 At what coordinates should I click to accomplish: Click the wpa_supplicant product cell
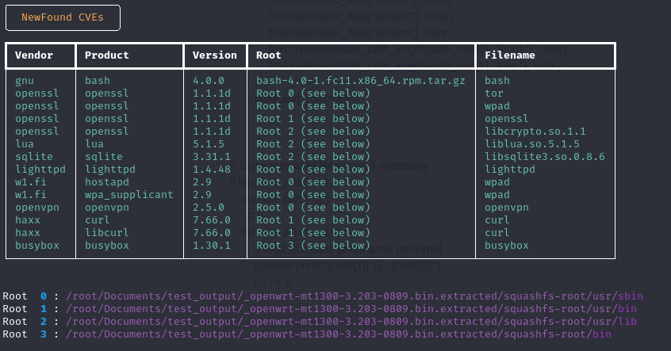128,195
